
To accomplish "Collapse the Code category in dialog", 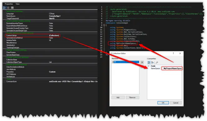I will pyautogui.click(x=149, y=66).
